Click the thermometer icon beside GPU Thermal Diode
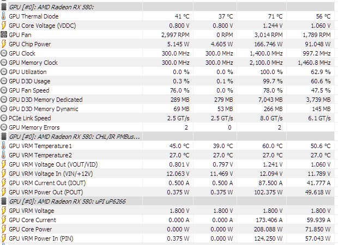 tap(4, 16)
